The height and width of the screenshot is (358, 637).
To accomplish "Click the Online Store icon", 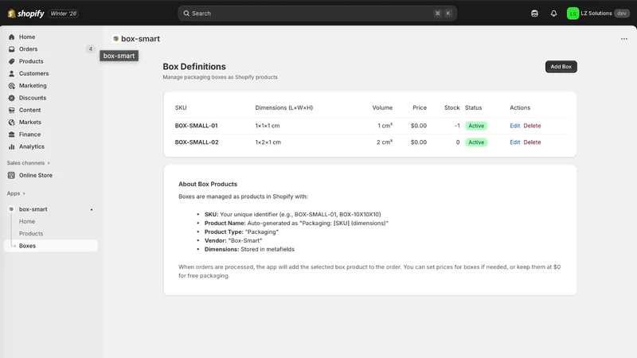I will coord(11,175).
